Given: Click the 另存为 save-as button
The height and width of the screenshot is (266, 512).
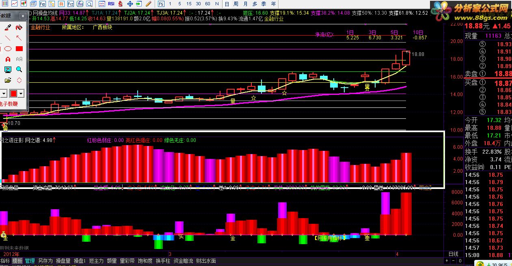Looking at the screenshot, I should click(x=45, y=261).
